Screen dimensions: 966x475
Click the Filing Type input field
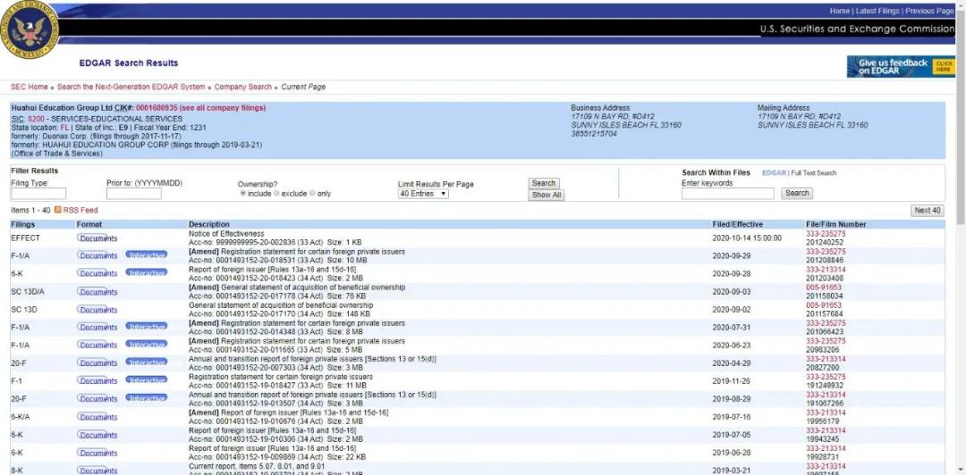(38, 194)
